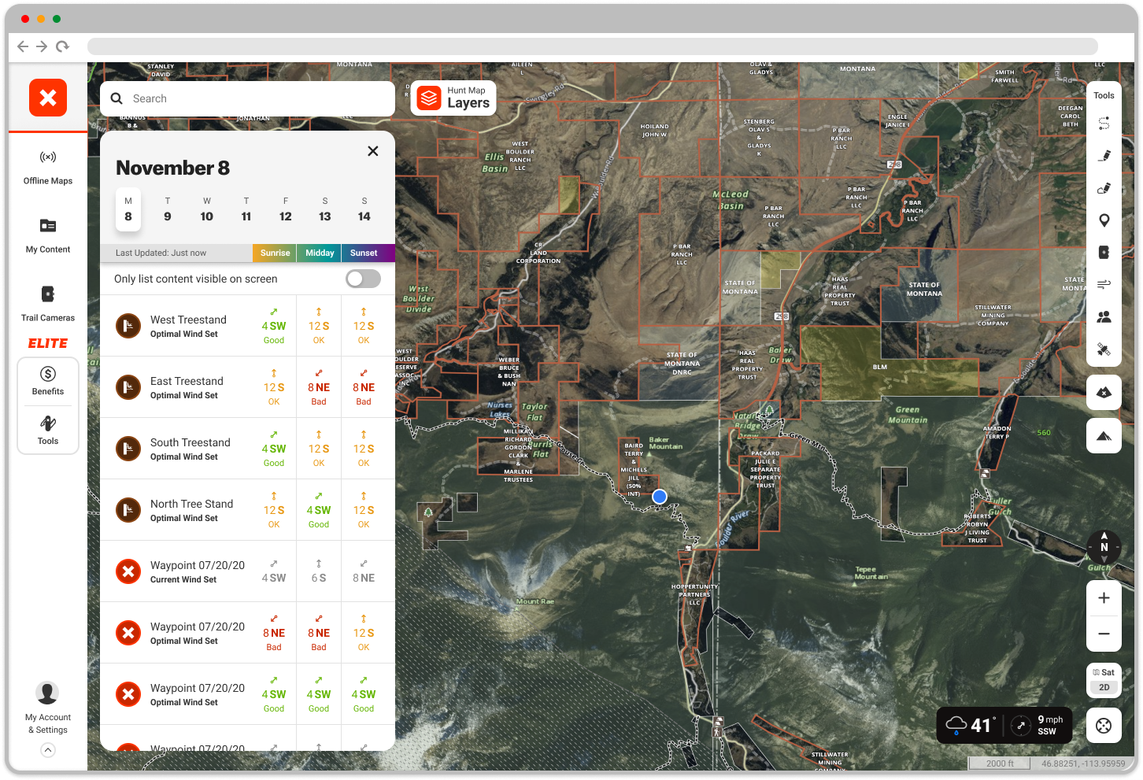The height and width of the screenshot is (780, 1143).
Task: Open the North Tree Stand row
Action: pyautogui.click(x=247, y=510)
